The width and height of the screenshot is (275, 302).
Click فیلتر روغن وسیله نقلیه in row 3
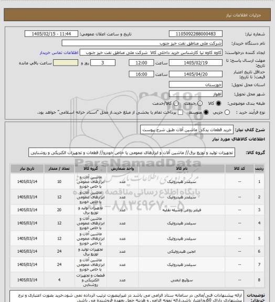182,210
